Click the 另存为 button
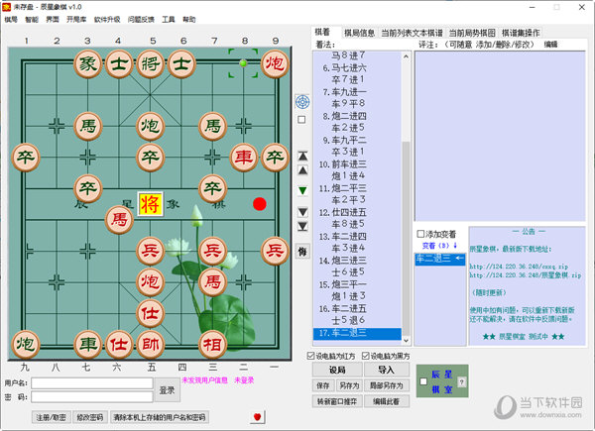The width and height of the screenshot is (595, 431). coord(349,385)
